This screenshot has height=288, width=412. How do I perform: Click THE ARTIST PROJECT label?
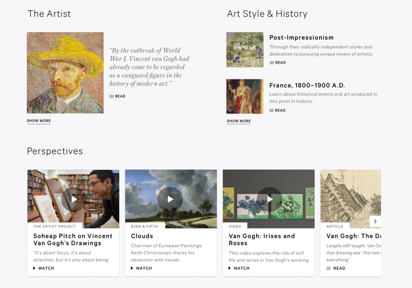(x=55, y=226)
